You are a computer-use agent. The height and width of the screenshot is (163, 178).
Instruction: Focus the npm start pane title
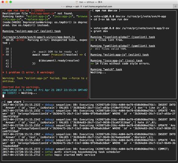pyautogui.click(x=14, y=102)
